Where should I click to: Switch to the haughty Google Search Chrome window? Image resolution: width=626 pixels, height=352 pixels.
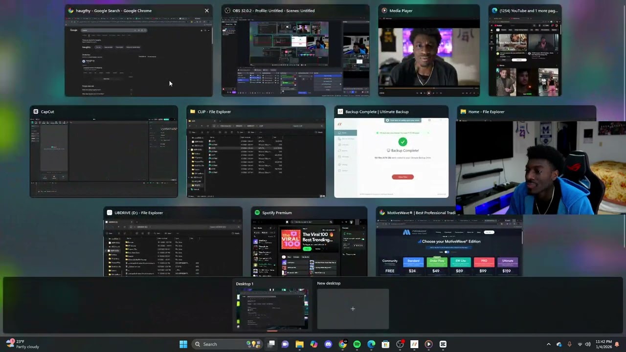pos(139,51)
